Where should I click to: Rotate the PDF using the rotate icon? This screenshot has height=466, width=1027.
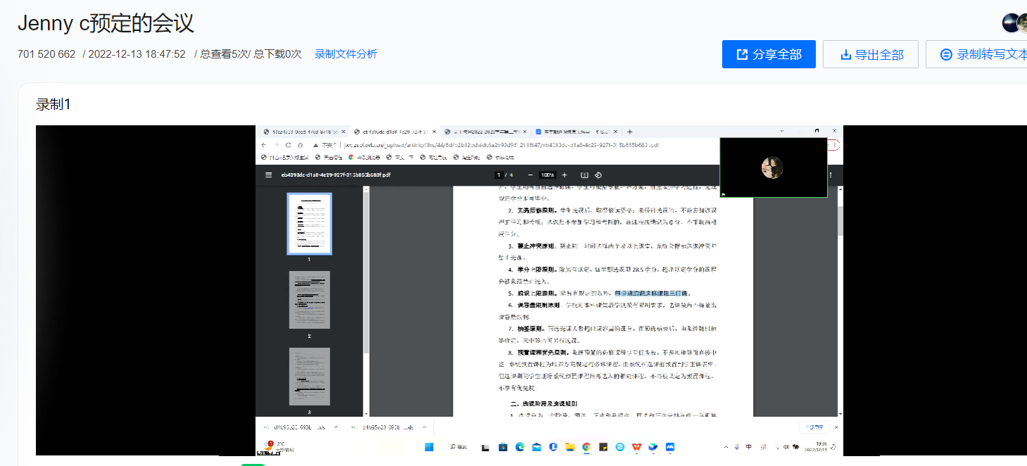coord(598,175)
